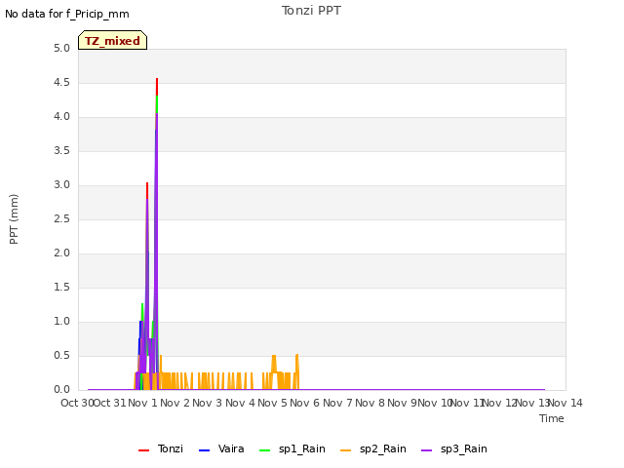
Task: Click the Time x-axis label
Action: [552, 418]
